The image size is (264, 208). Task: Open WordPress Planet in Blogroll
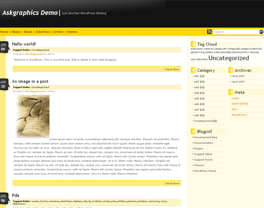pyautogui.click(x=205, y=171)
